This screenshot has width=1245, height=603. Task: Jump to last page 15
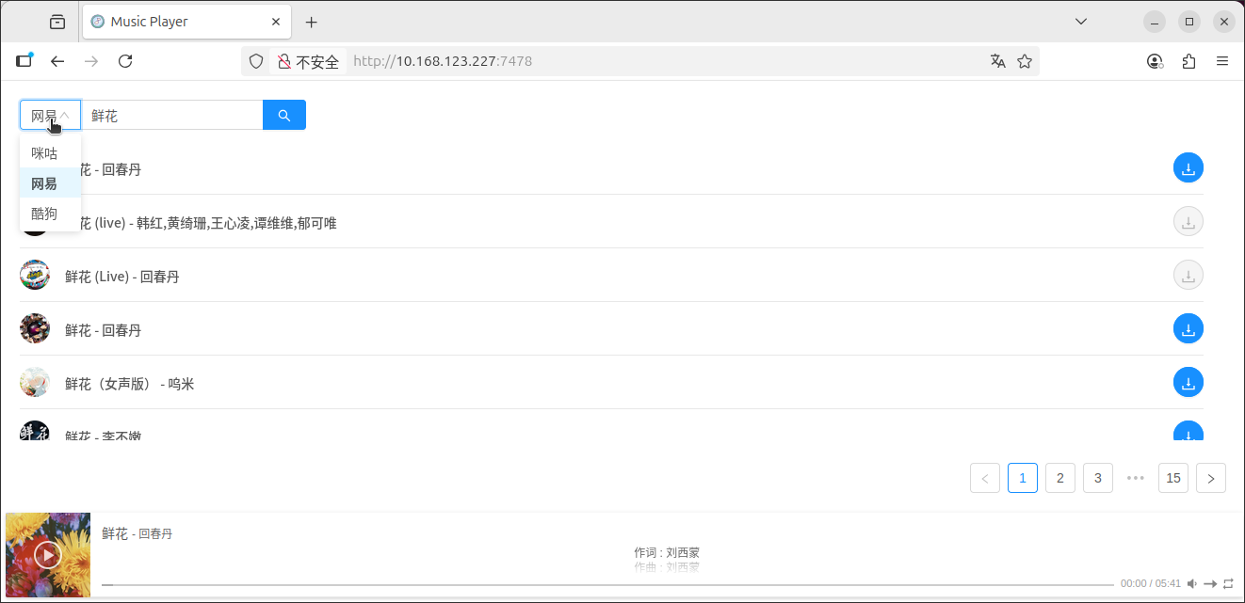click(x=1173, y=478)
